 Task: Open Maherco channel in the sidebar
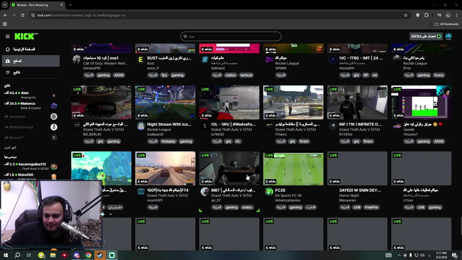click(x=30, y=106)
